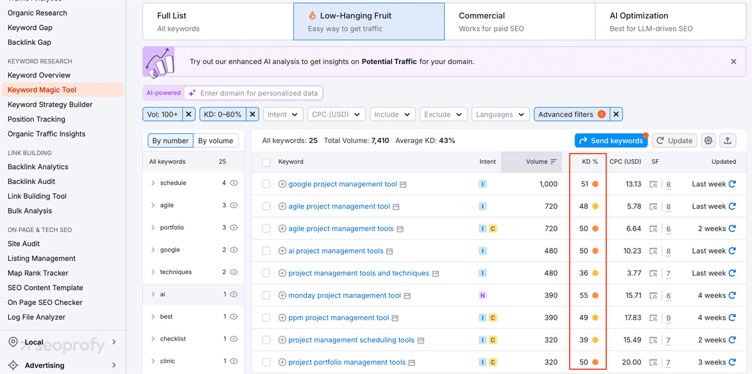Viewport: 752px width, 374px height.
Task: Select the Commercial tab
Action: (519, 22)
